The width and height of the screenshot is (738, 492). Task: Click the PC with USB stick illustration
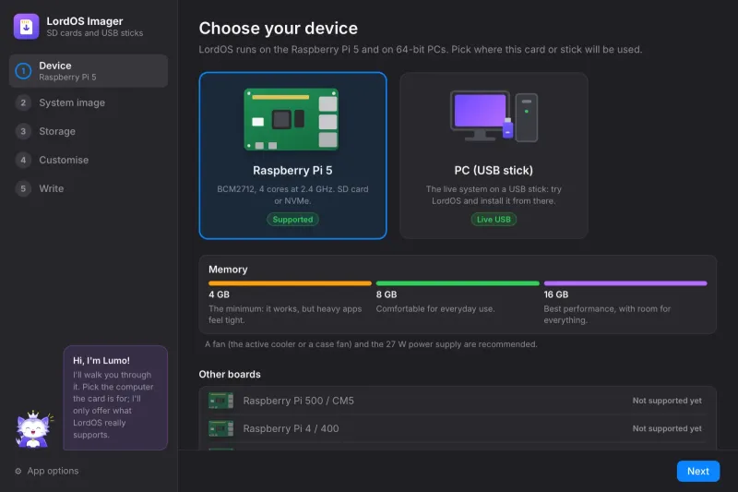click(x=494, y=116)
